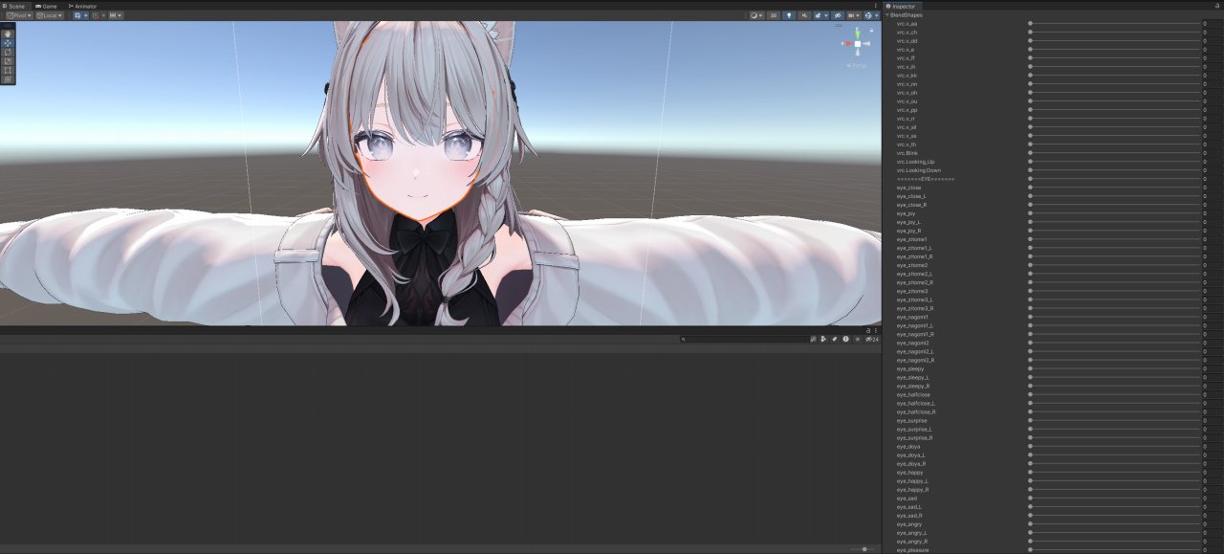Open the scene gizmos visibility dropdown
The image size is (1224, 554).
pyautogui.click(x=871, y=15)
